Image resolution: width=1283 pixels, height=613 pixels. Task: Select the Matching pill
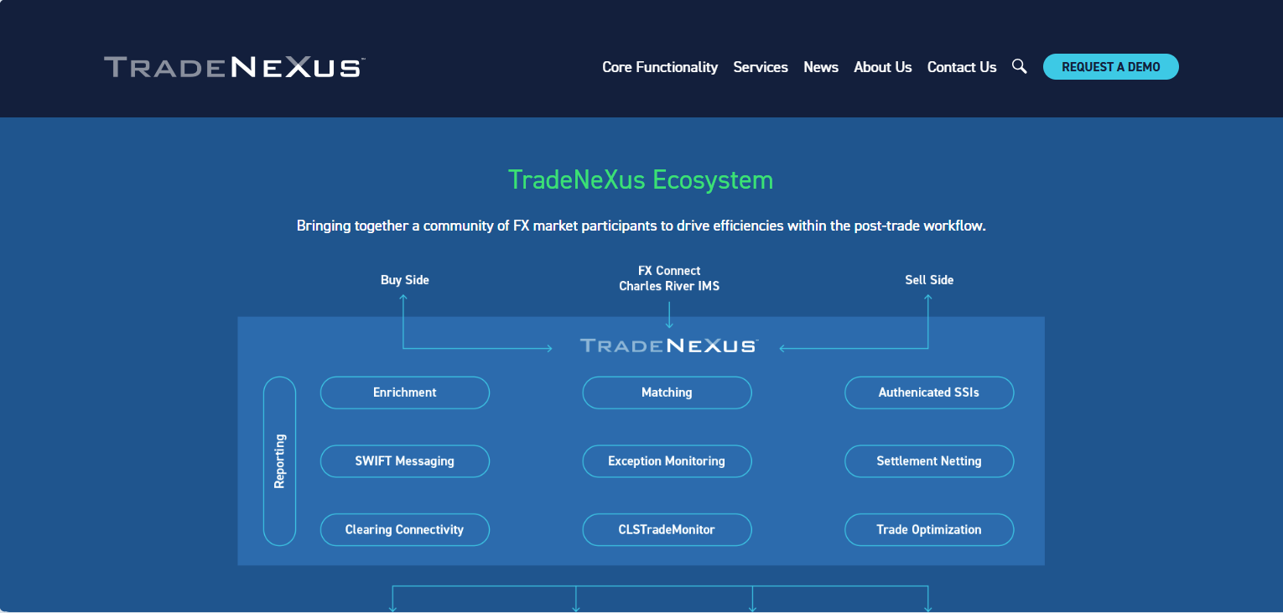coord(667,392)
